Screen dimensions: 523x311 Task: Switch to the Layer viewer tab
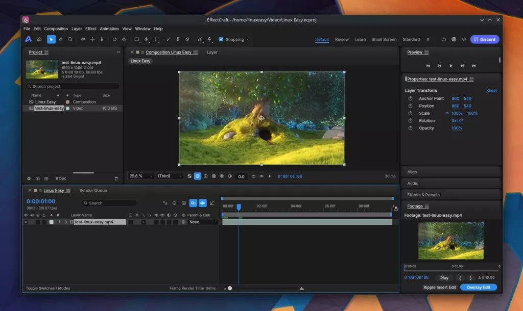coord(212,53)
